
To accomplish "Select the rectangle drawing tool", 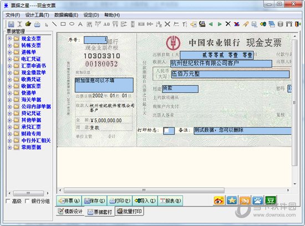I will click(63, 24).
